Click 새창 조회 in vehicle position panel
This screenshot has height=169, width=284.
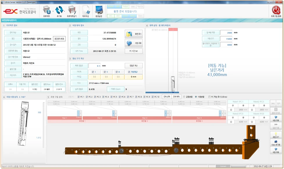134,43
